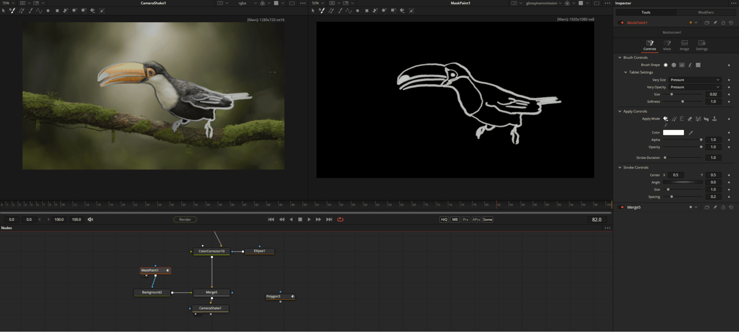Select the polyline stroke tool in left viewer toolbar

(x=39, y=11)
